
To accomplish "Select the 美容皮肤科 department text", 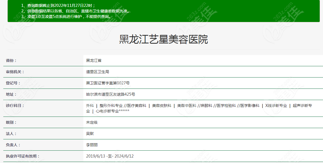I will (162, 106).
